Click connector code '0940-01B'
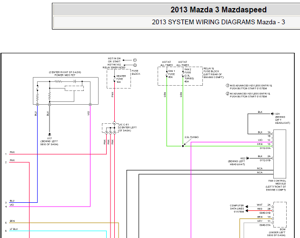 pyautogui.click(x=265, y=213)
